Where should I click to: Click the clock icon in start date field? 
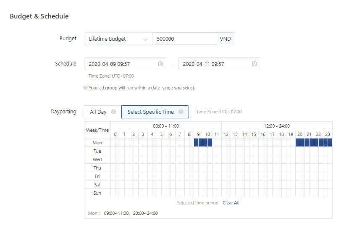pos(160,64)
